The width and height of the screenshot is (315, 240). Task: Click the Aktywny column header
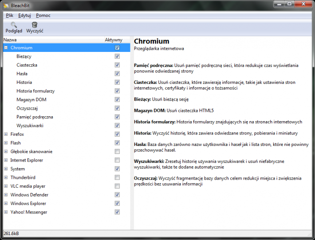117,40
